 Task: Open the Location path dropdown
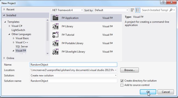(x=116, y=70)
